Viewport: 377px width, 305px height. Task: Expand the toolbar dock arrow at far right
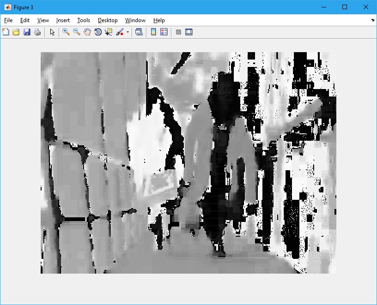click(372, 20)
